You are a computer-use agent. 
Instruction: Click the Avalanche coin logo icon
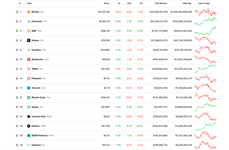pyautogui.click(x=29, y=59)
